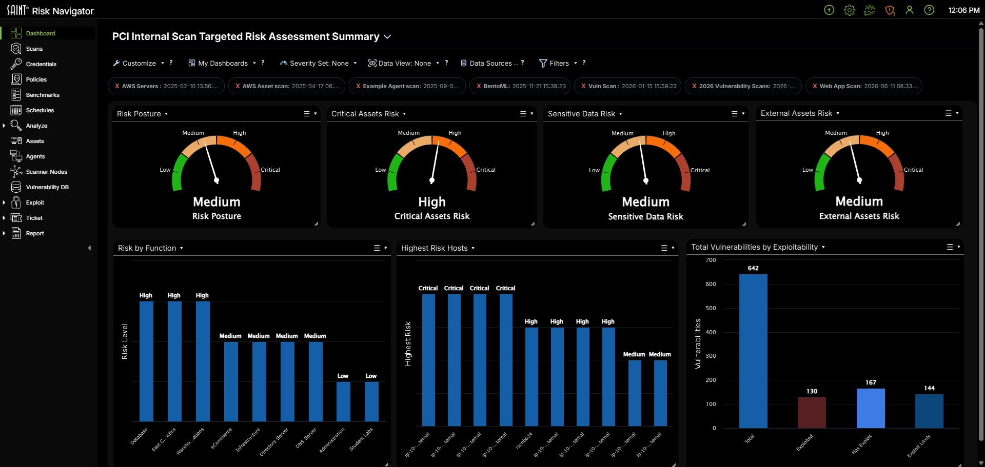Viewport: 985px width, 467px height.
Task: Click the add (plus circle) icon in top bar
Action: [x=829, y=10]
